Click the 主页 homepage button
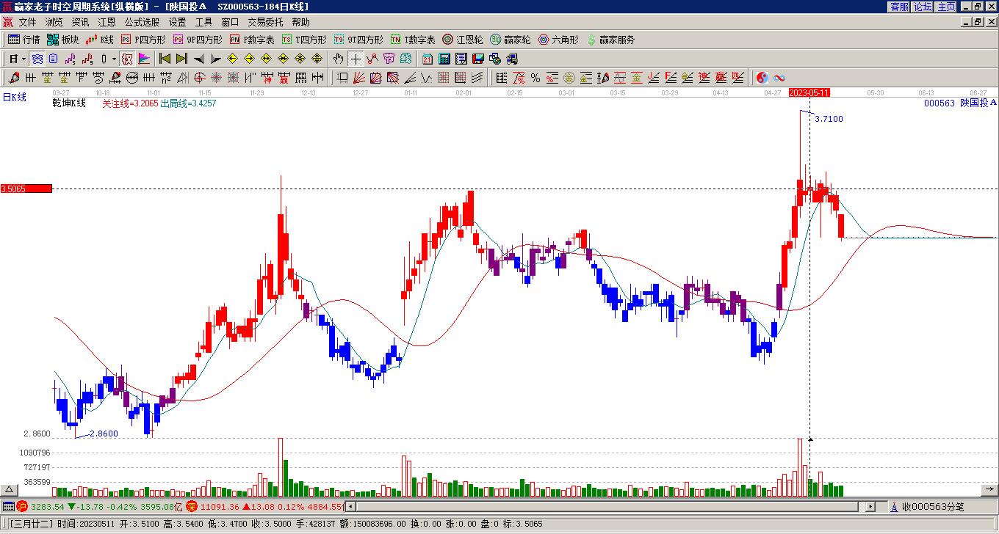Viewport: 999px width, 534px height. (946, 7)
